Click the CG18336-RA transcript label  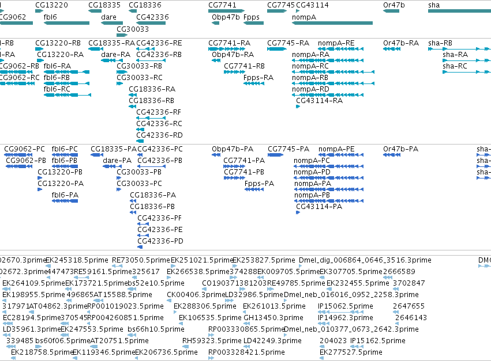(152, 89)
